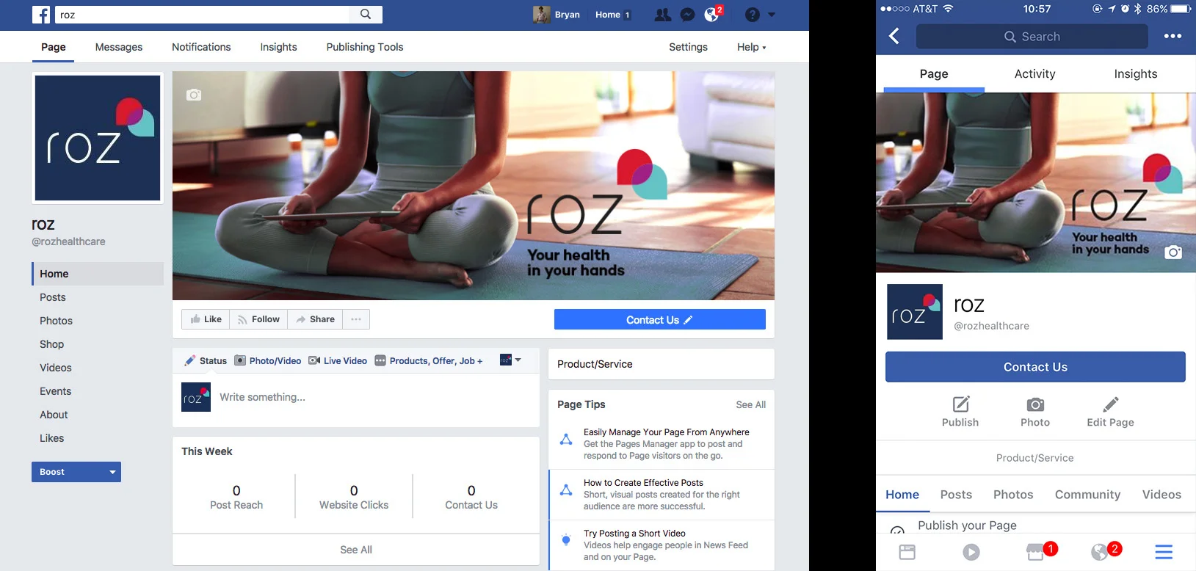Open Publishing Tools tab
The width and height of the screenshot is (1196, 571).
[365, 47]
